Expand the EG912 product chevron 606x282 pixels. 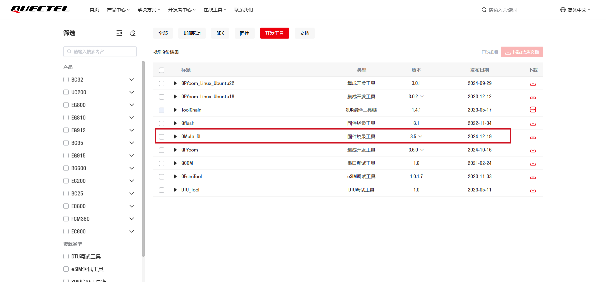132,130
